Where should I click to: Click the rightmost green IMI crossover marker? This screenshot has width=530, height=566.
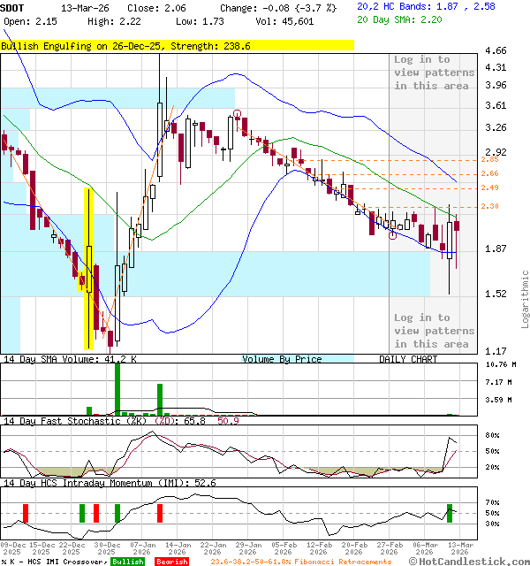pyautogui.click(x=450, y=512)
